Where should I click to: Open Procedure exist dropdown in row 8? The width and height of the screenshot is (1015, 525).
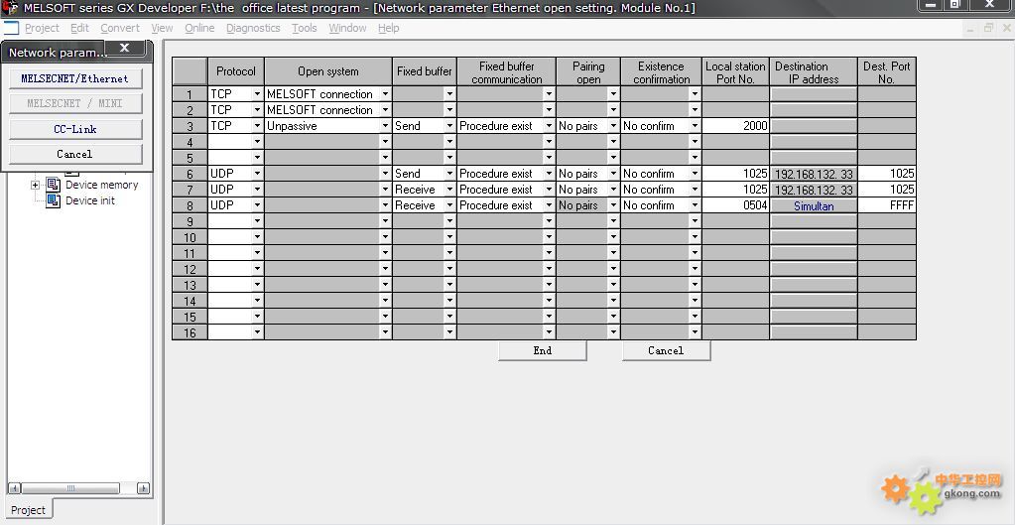point(549,205)
